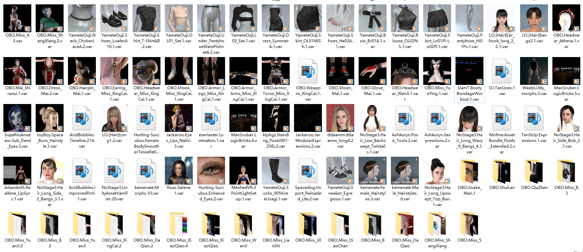
Task: Select the OBO.ShuiLan folder
Action: coord(502,171)
